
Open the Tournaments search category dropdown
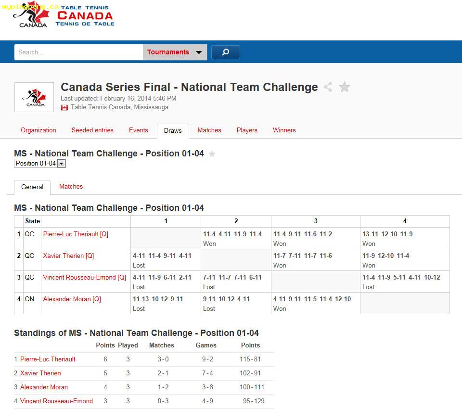175,52
